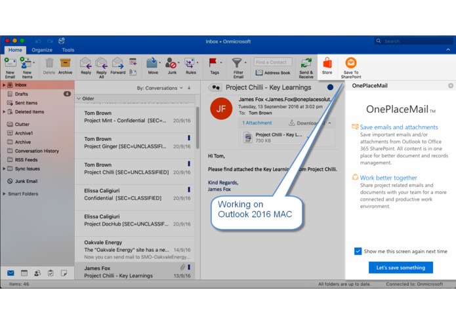Expand Smart Folders section
Viewport: 456px width, 324px height.
click(4, 193)
